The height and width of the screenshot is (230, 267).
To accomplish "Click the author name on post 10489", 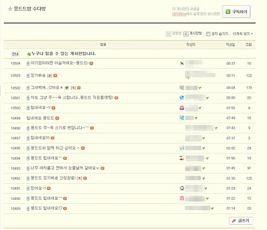I will pyautogui.click(x=198, y=208).
